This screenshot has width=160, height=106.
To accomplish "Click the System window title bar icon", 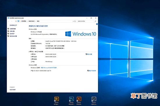I will (x=8, y=18).
